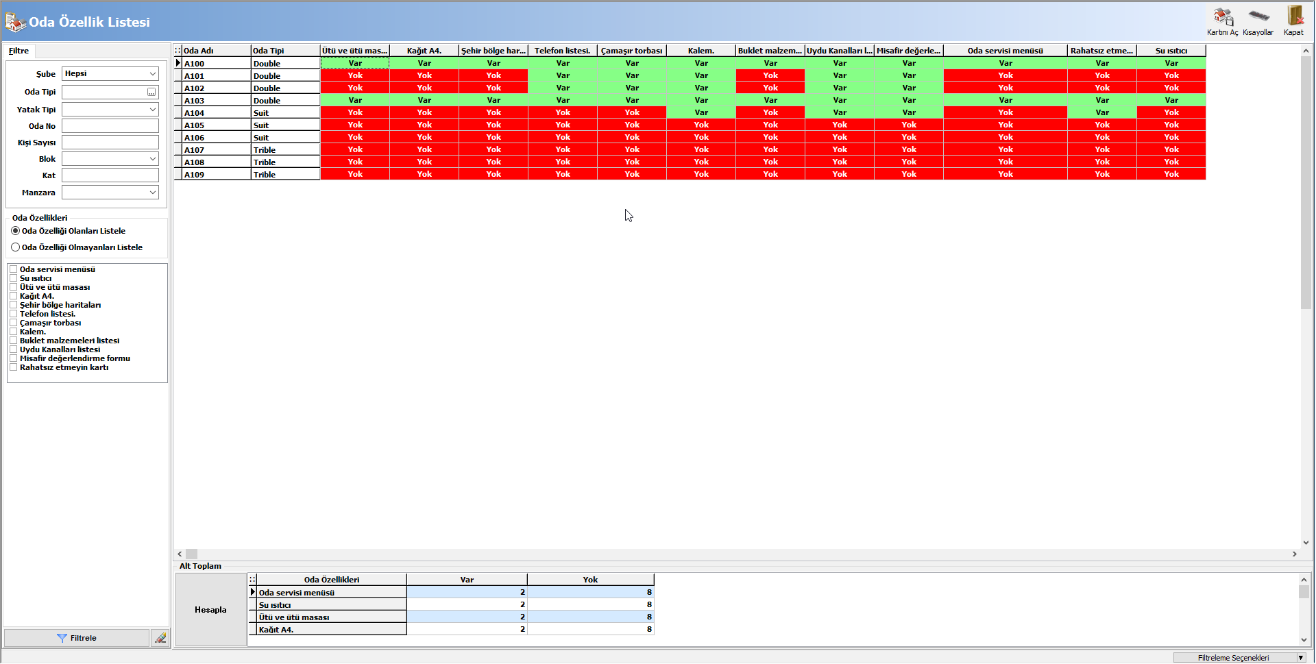Select the Oda servisi menüsü summary row
Screen dimensions: 1316x664
coord(452,593)
